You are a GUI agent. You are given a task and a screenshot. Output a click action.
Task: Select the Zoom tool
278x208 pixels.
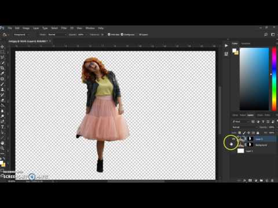2,148
